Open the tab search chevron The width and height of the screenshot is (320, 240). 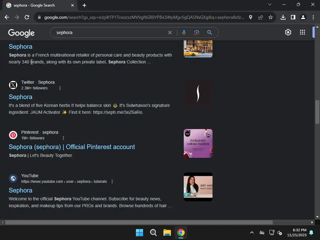pos(270,4)
